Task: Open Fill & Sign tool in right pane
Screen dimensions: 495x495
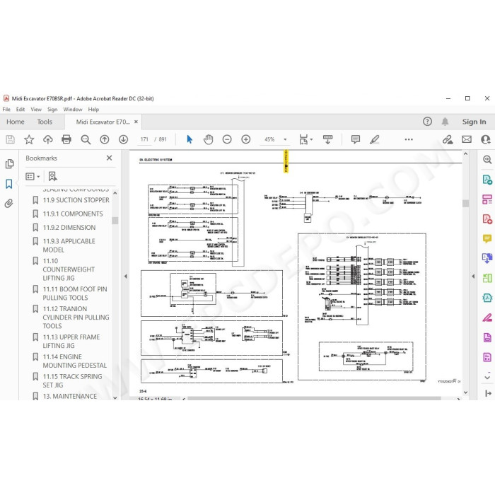Action: pos(487,318)
